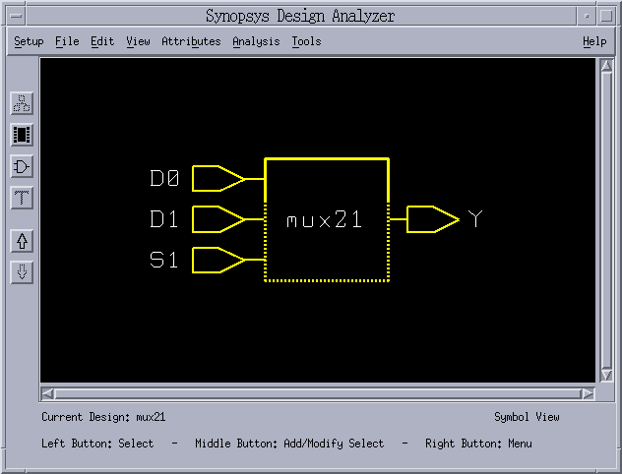Open the window menu button in title bar
Image resolution: width=622 pixels, height=474 pixels.
click(16, 16)
